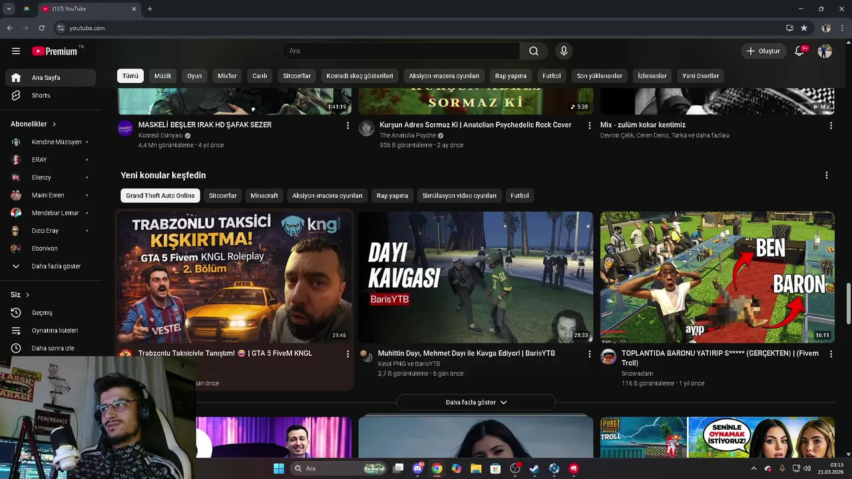Open Discord from the taskbar
852x479 pixels.
click(x=417, y=468)
